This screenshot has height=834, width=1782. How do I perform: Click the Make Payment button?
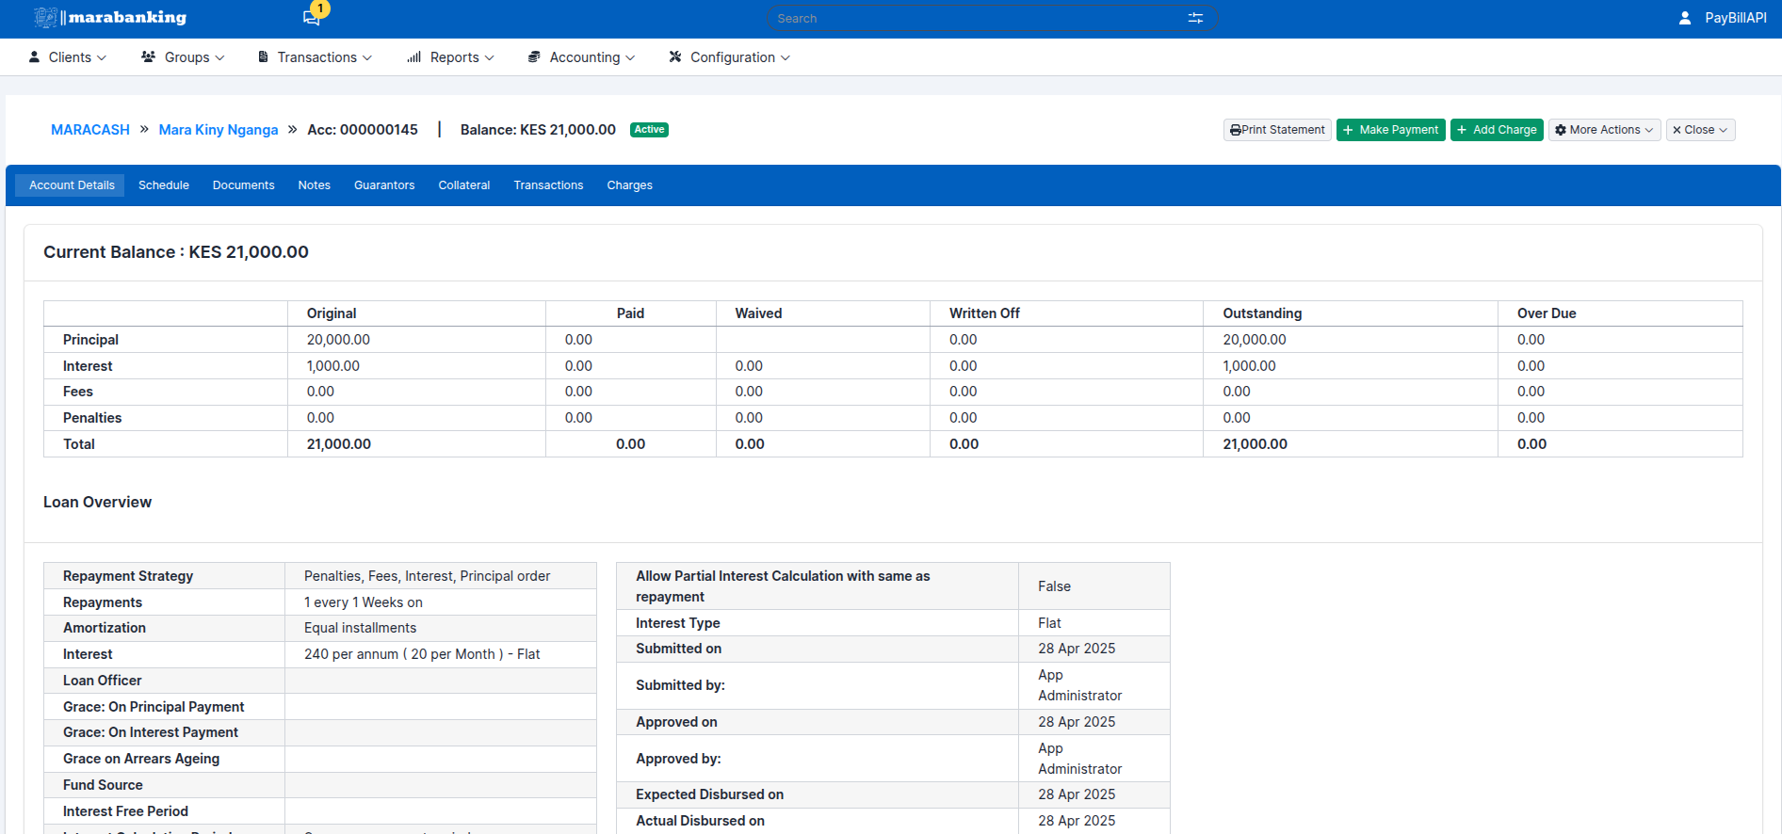pos(1391,130)
